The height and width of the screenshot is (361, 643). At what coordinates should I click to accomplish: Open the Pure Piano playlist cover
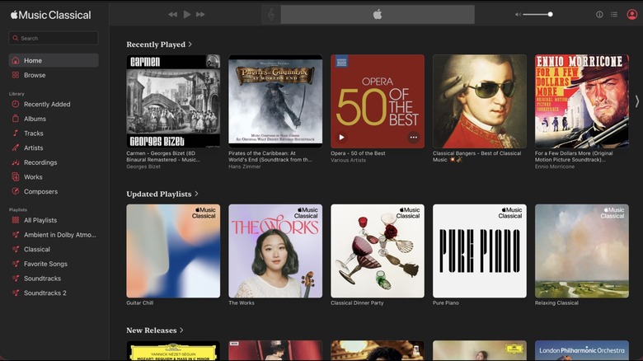pyautogui.click(x=480, y=251)
